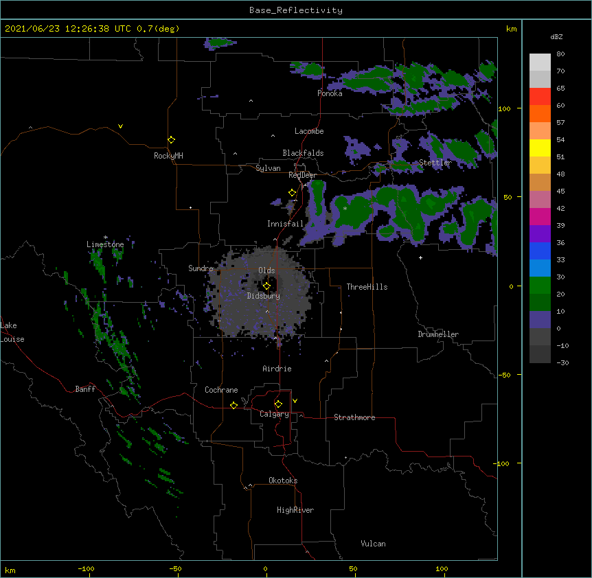Click the white plus marker north of Drumheller
592x578 pixels.
pyautogui.click(x=420, y=257)
